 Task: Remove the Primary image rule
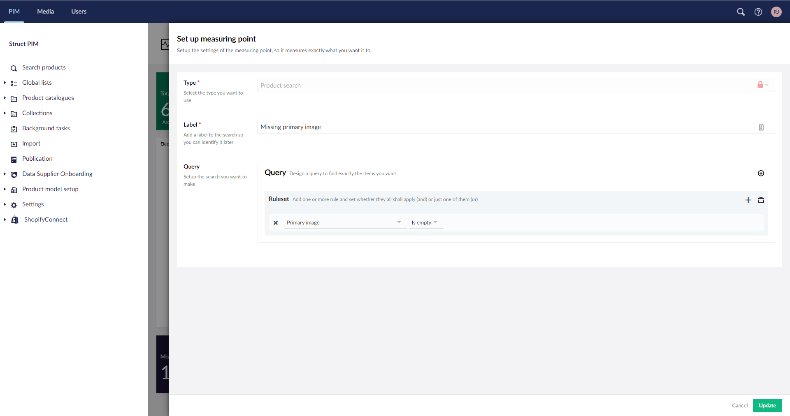(x=276, y=223)
